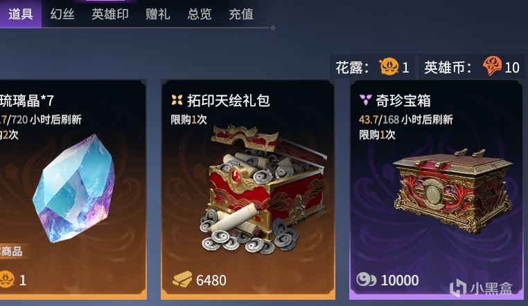Select the 拓印天绘礼包 chest image
Viewport: 528px width, 306px height.
click(x=263, y=189)
